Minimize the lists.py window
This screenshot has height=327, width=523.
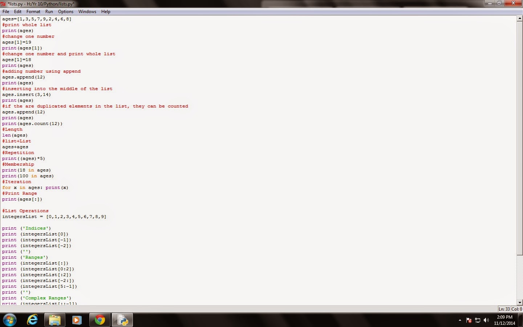pyautogui.click(x=490, y=3)
